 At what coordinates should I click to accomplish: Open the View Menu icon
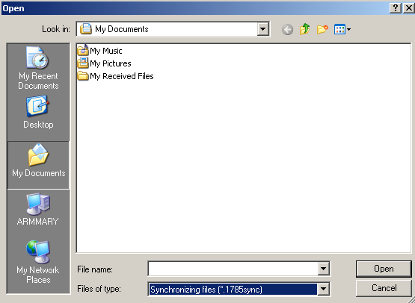click(x=342, y=29)
